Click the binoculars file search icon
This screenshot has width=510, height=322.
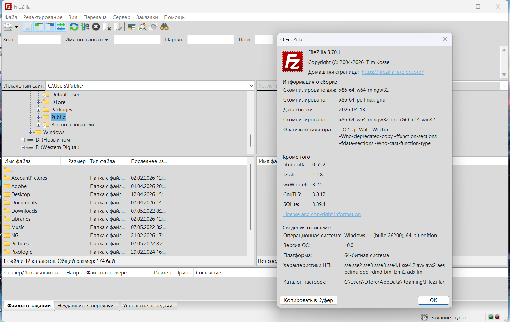click(164, 27)
